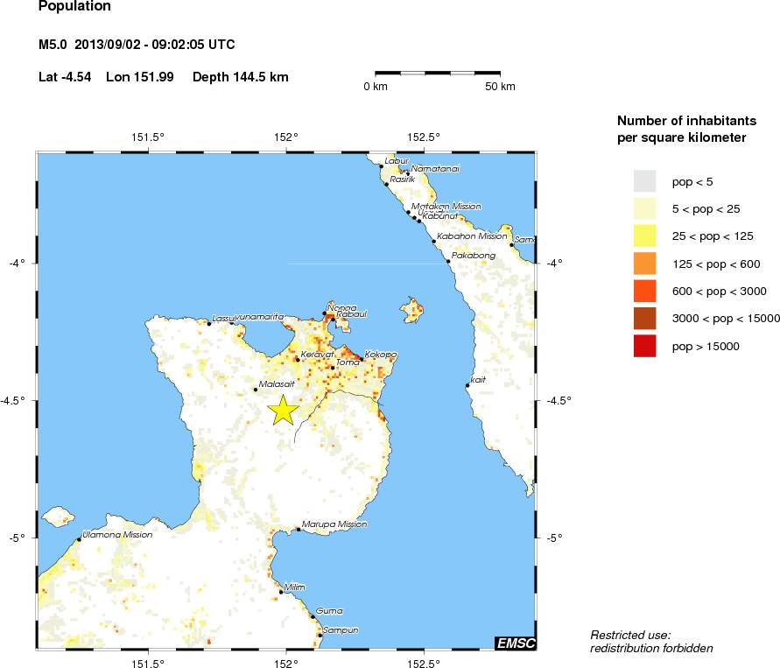Select the Kokopo town marker
The image size is (780, 668).
(x=362, y=359)
